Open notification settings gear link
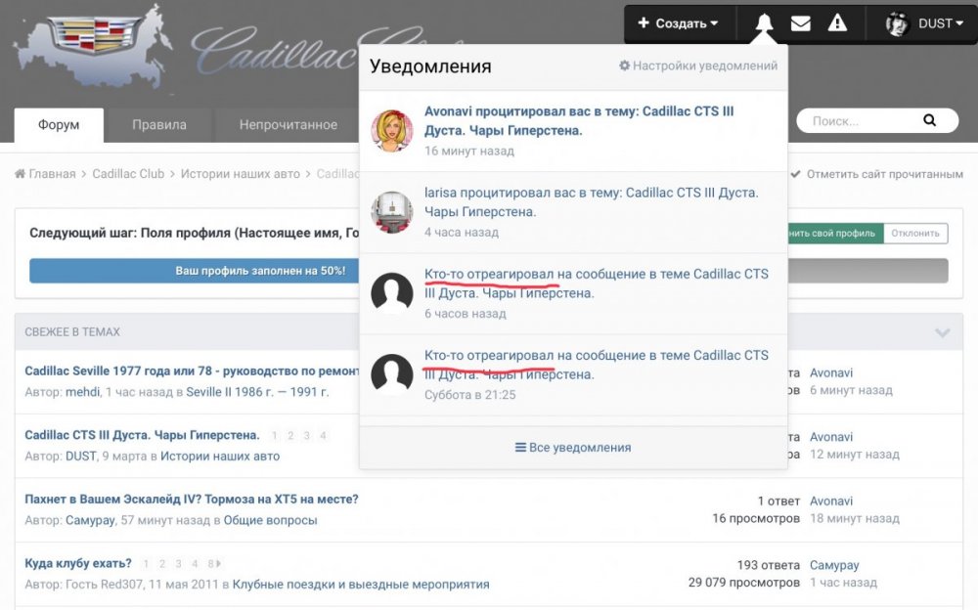Image resolution: width=978 pixels, height=610 pixels. tap(698, 66)
